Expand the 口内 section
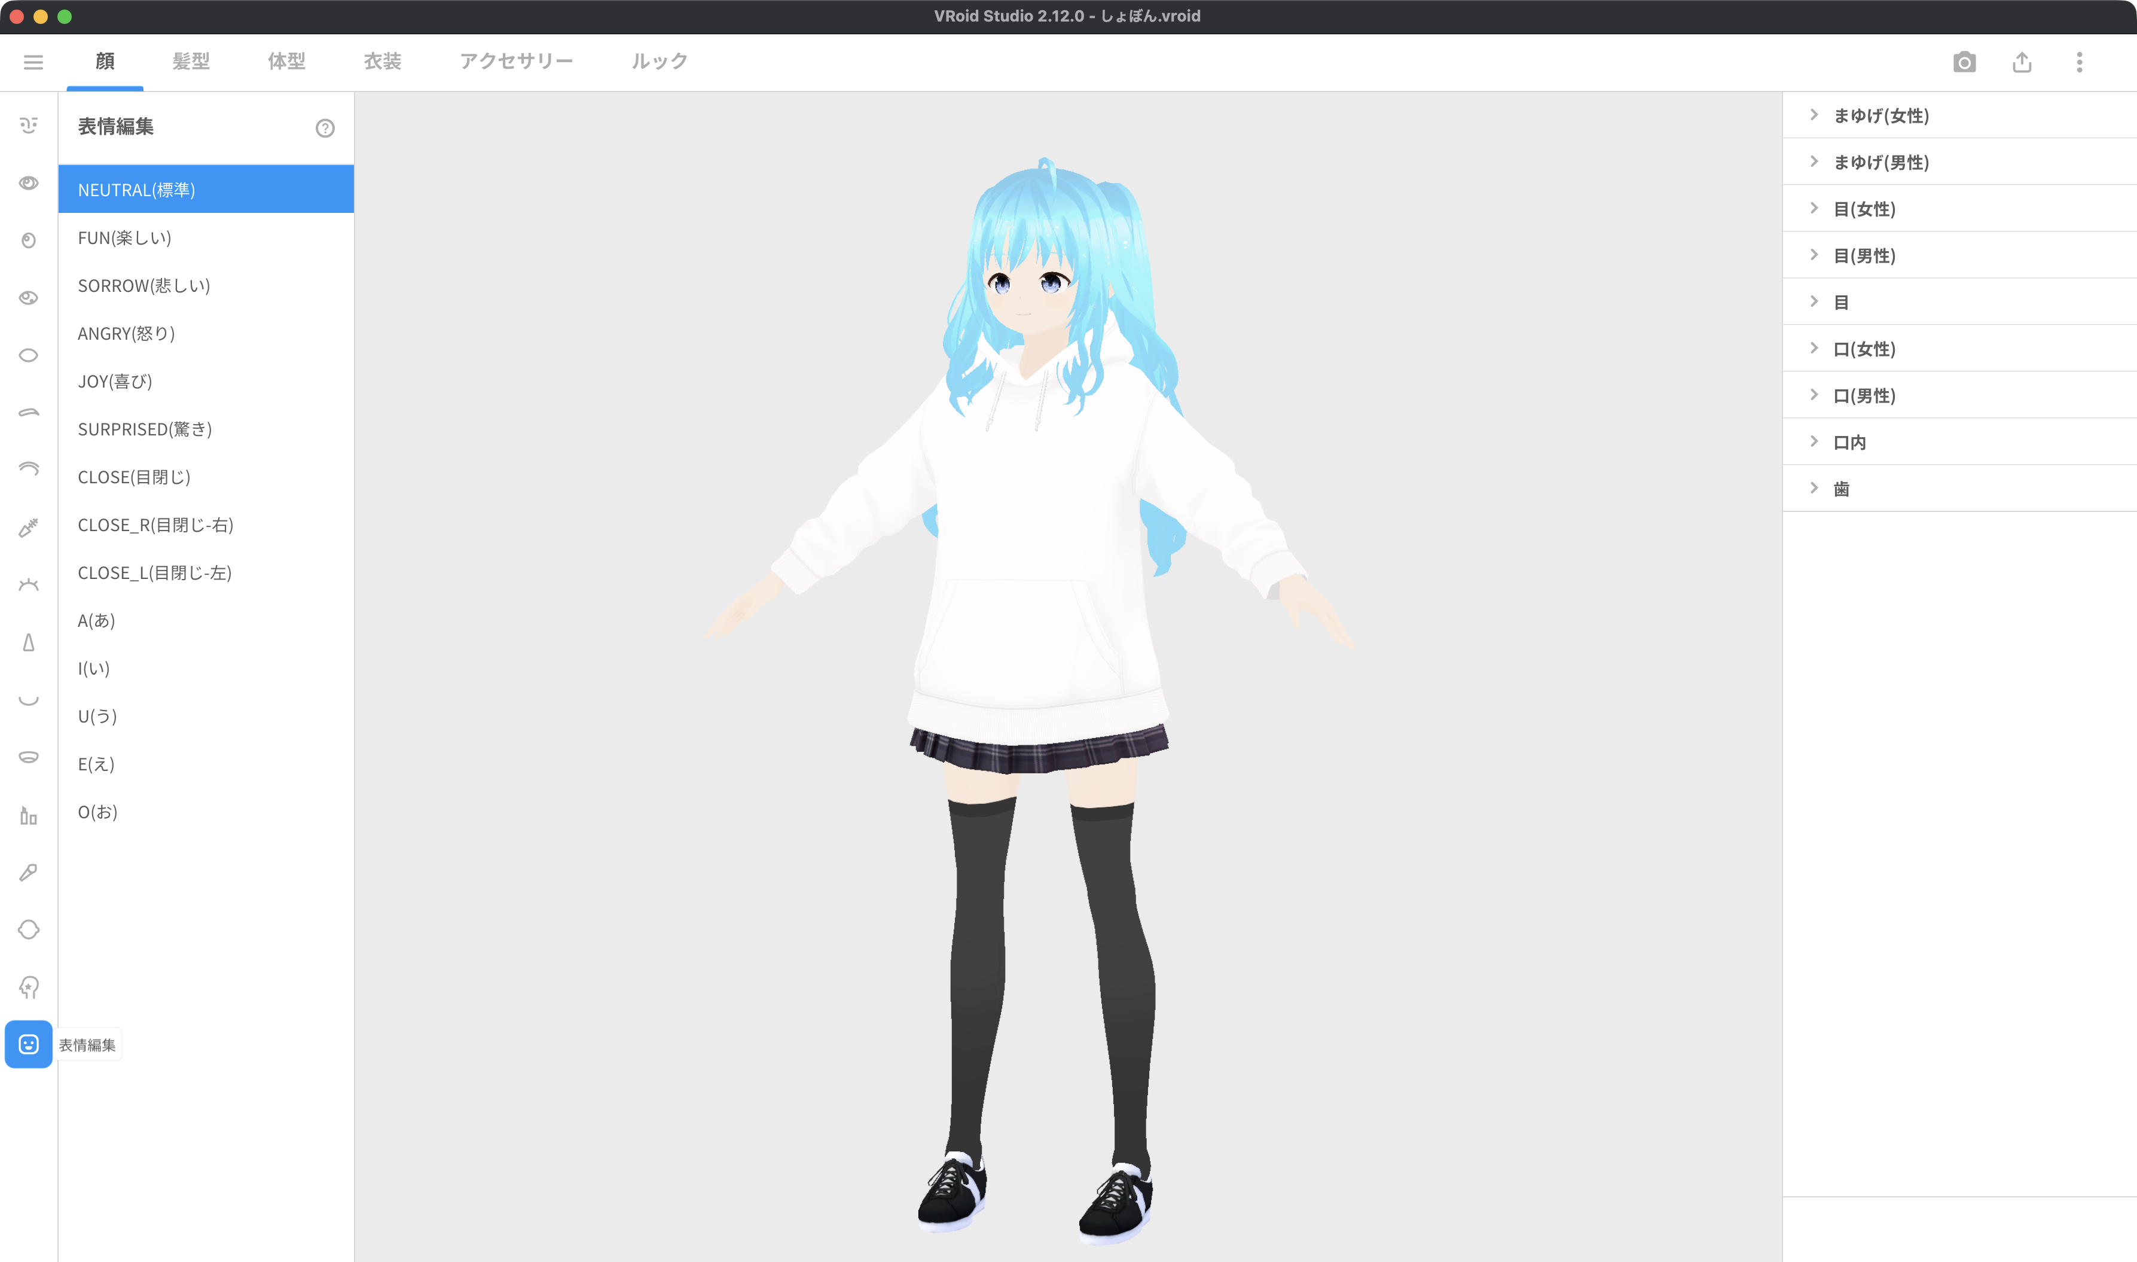 pos(1849,442)
